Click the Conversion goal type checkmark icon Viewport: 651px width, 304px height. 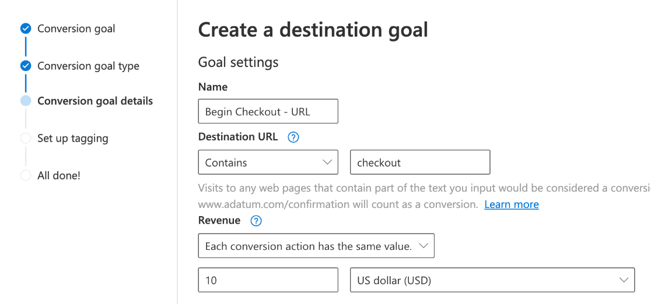click(x=26, y=66)
